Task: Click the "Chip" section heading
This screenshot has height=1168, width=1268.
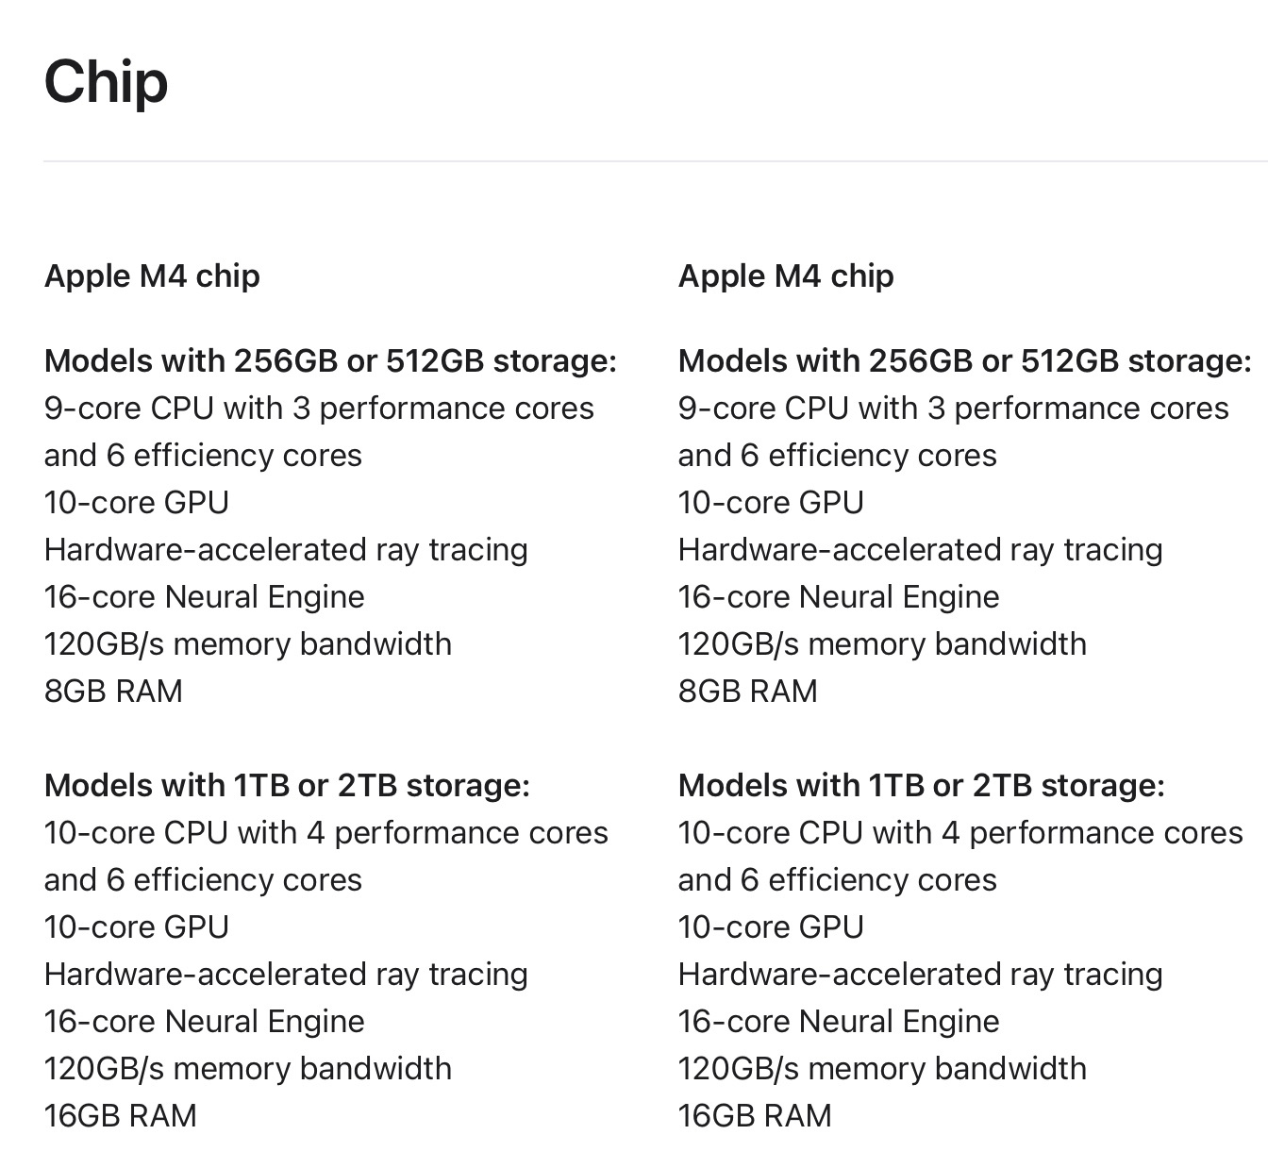Action: pos(106,82)
